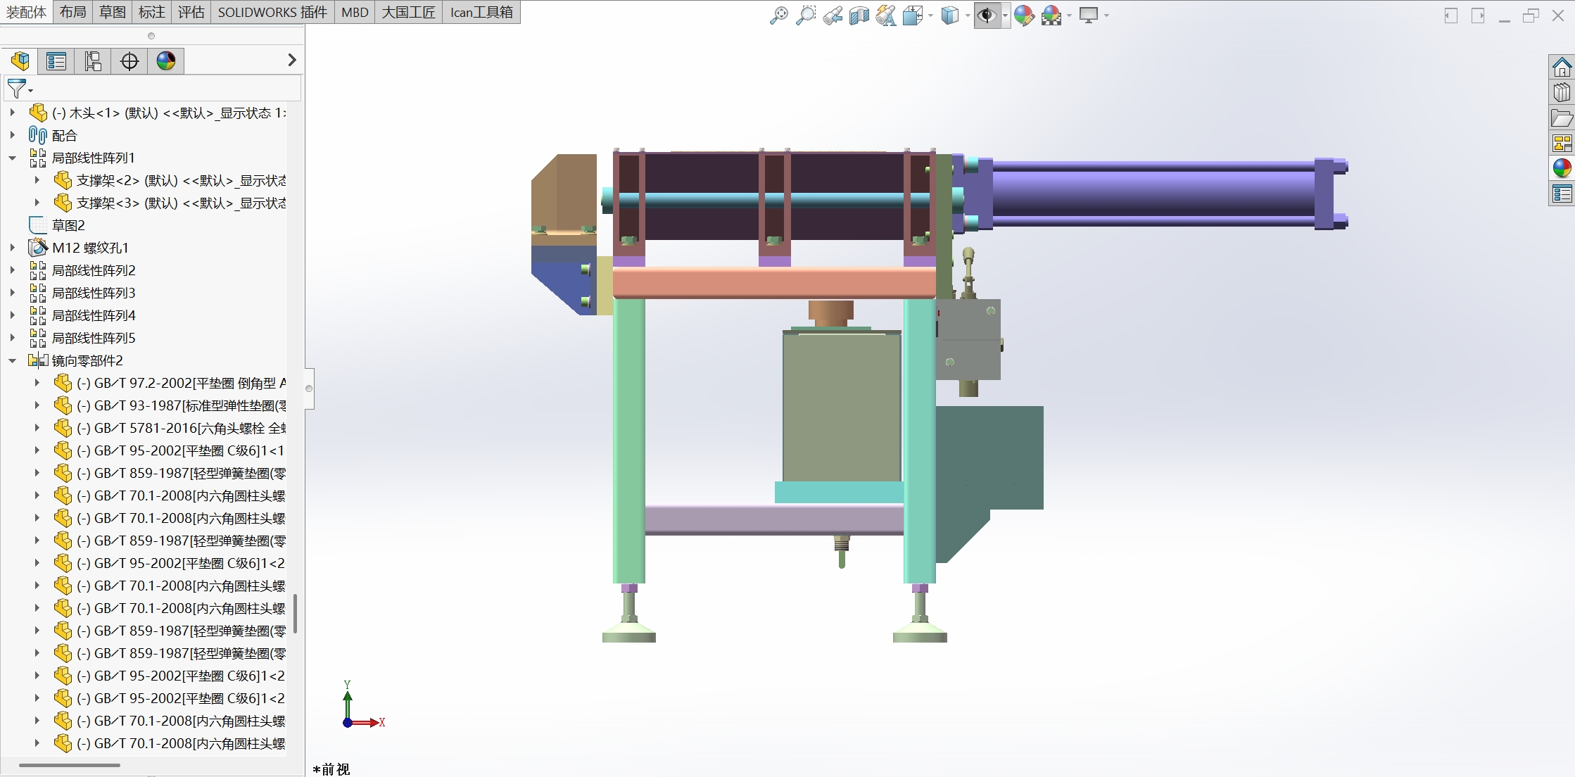Expand the 木头<1> component node
The height and width of the screenshot is (777, 1575).
(13, 113)
